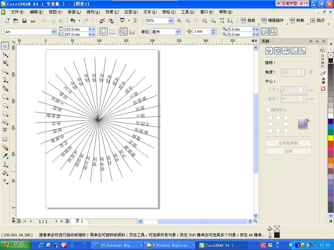The image size is (334, 250).
Task: Click the Skew icon in transform docker
Action: 302,50
